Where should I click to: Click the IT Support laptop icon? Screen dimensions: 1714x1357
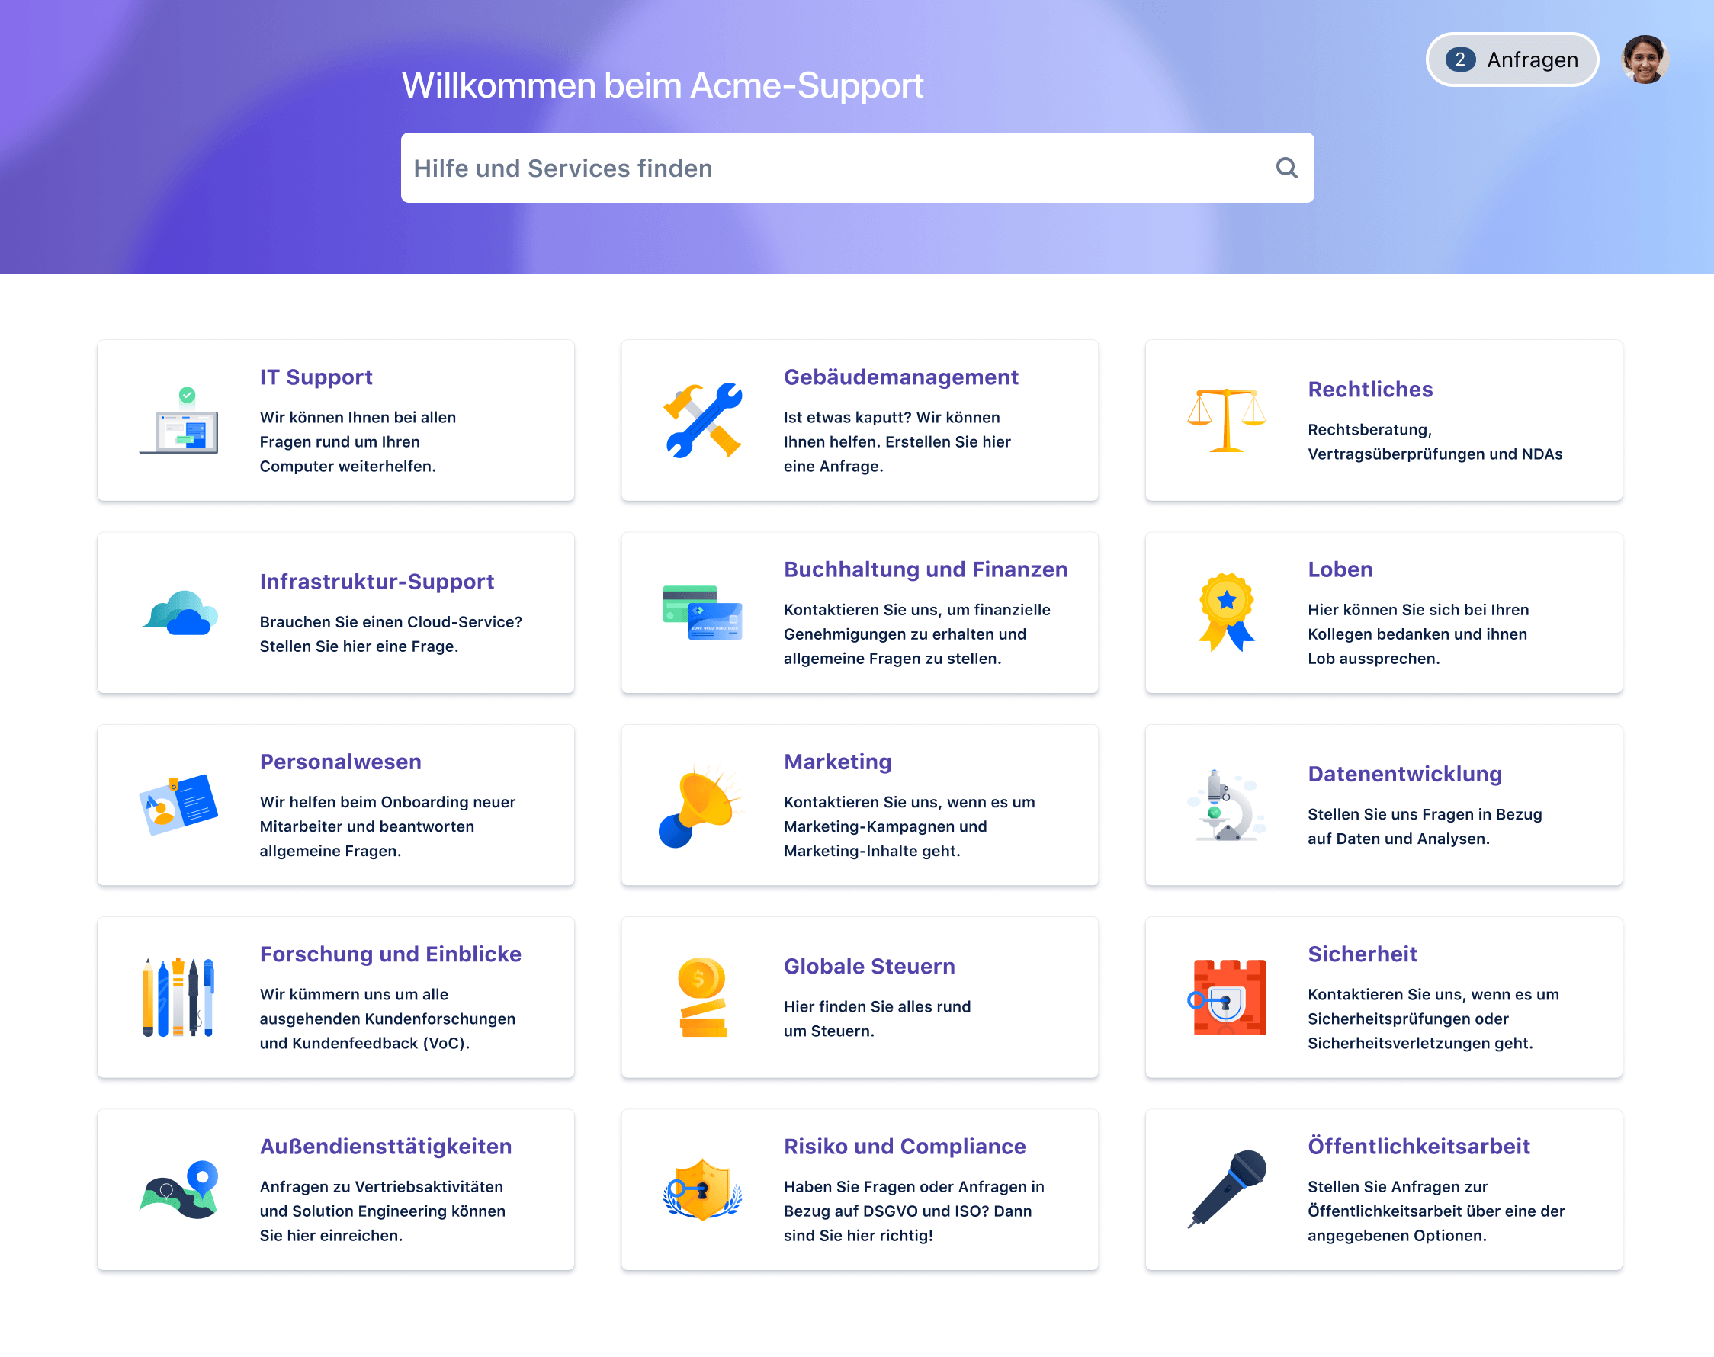click(x=178, y=422)
